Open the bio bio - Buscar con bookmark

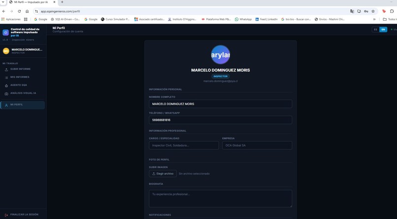point(296,19)
